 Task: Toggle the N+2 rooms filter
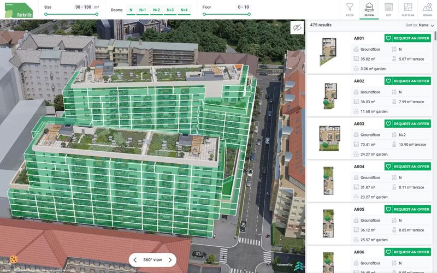156,10
